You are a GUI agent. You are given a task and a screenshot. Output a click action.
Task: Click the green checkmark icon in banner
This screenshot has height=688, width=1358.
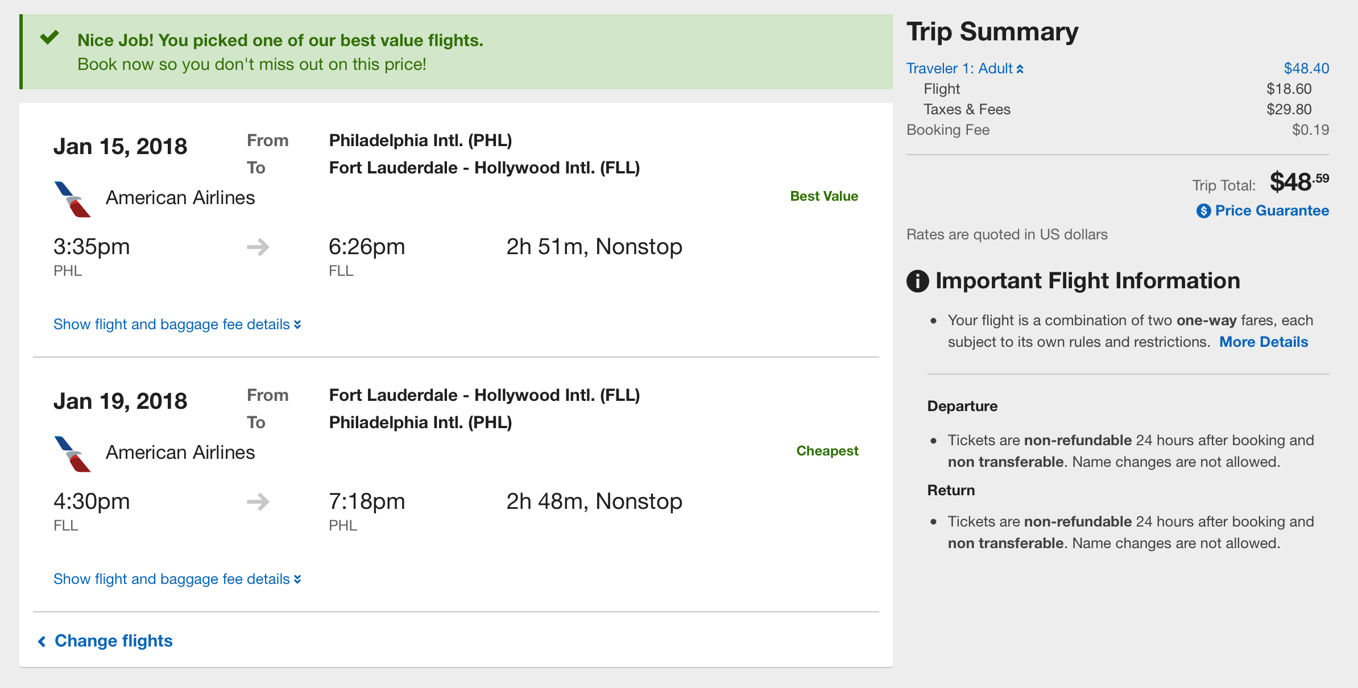[49, 38]
